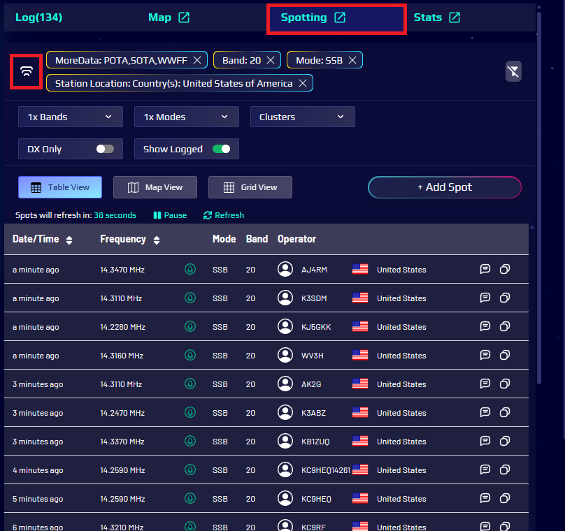Viewport: 565px width, 531px height.
Task: Copy the KC9HEQ14261 spot
Action: (505, 470)
